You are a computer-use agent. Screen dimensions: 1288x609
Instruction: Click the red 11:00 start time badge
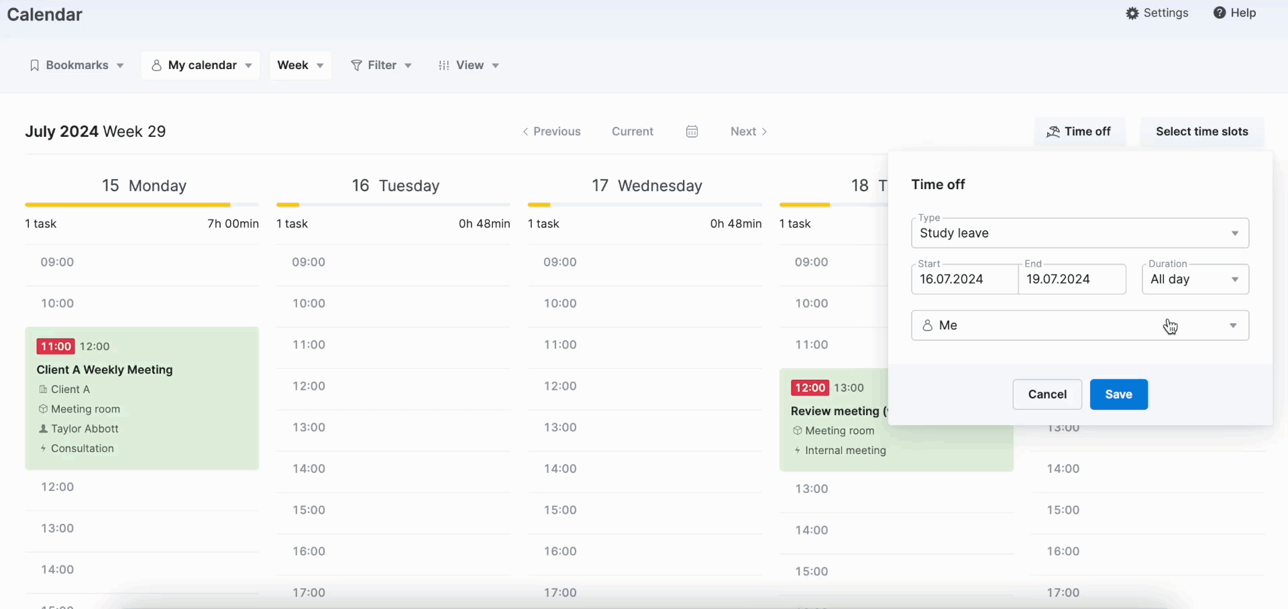(56, 347)
